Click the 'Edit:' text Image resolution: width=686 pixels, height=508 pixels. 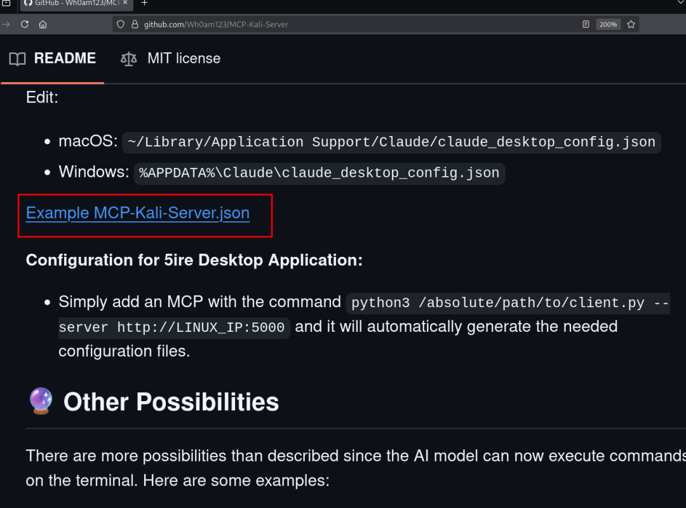click(42, 97)
